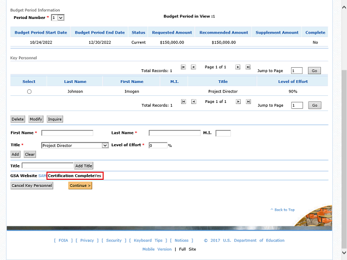Jump to last page in top pager

[x=248, y=67]
